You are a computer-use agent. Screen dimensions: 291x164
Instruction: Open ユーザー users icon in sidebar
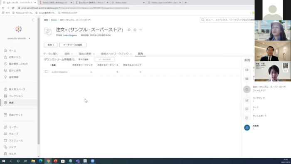point(5,127)
